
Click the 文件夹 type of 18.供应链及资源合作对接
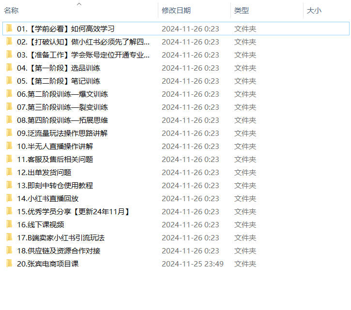[x=245, y=251]
